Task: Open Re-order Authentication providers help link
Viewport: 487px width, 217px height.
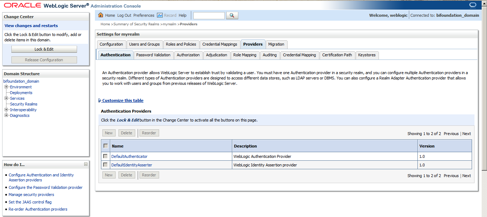Action: (x=38, y=209)
